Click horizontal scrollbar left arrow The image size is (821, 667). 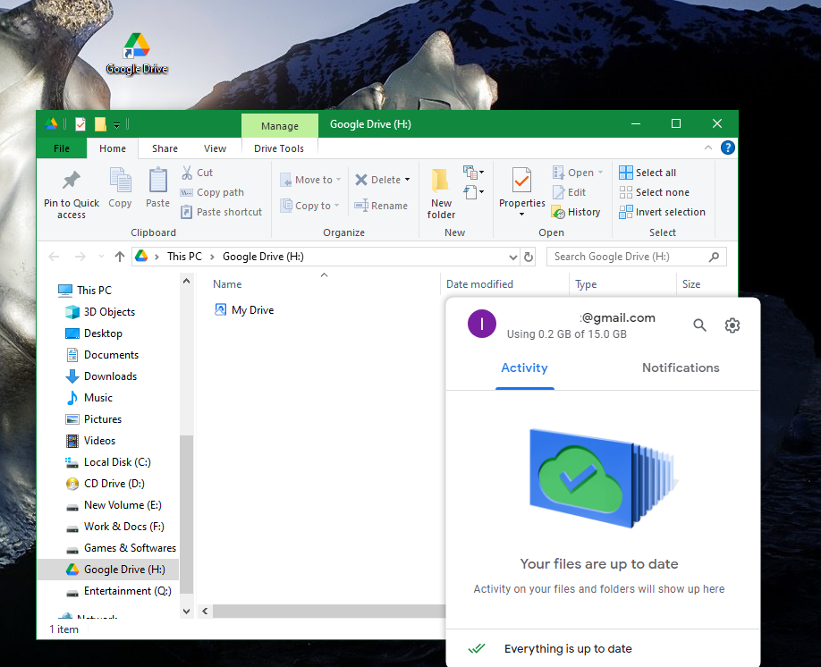pos(206,611)
